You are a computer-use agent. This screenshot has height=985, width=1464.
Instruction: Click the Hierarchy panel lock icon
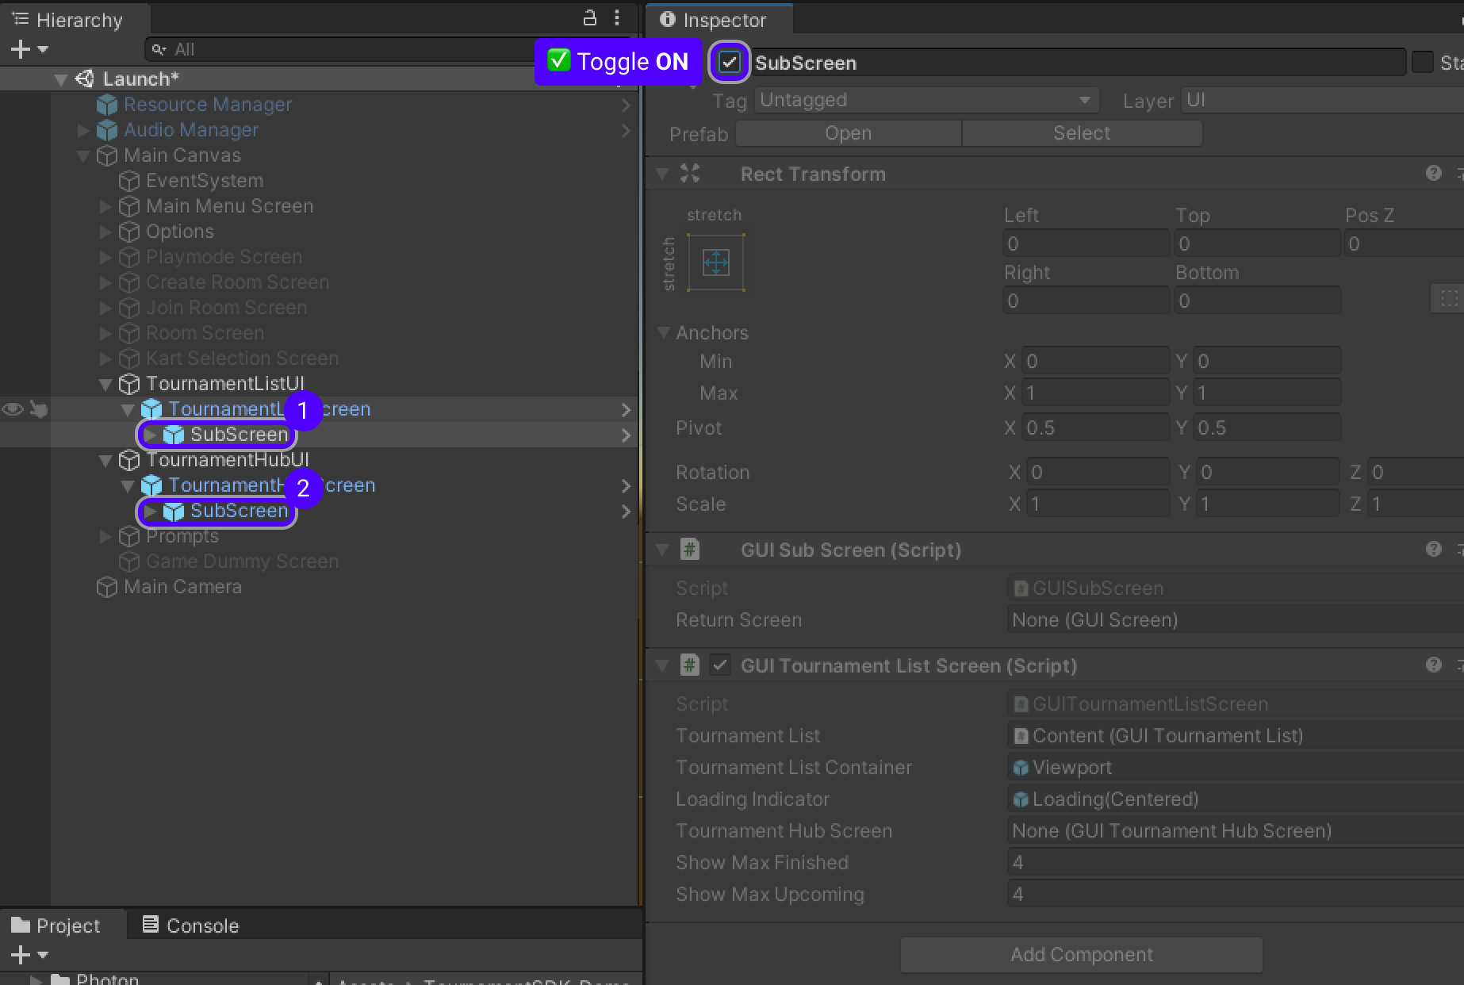coord(589,17)
